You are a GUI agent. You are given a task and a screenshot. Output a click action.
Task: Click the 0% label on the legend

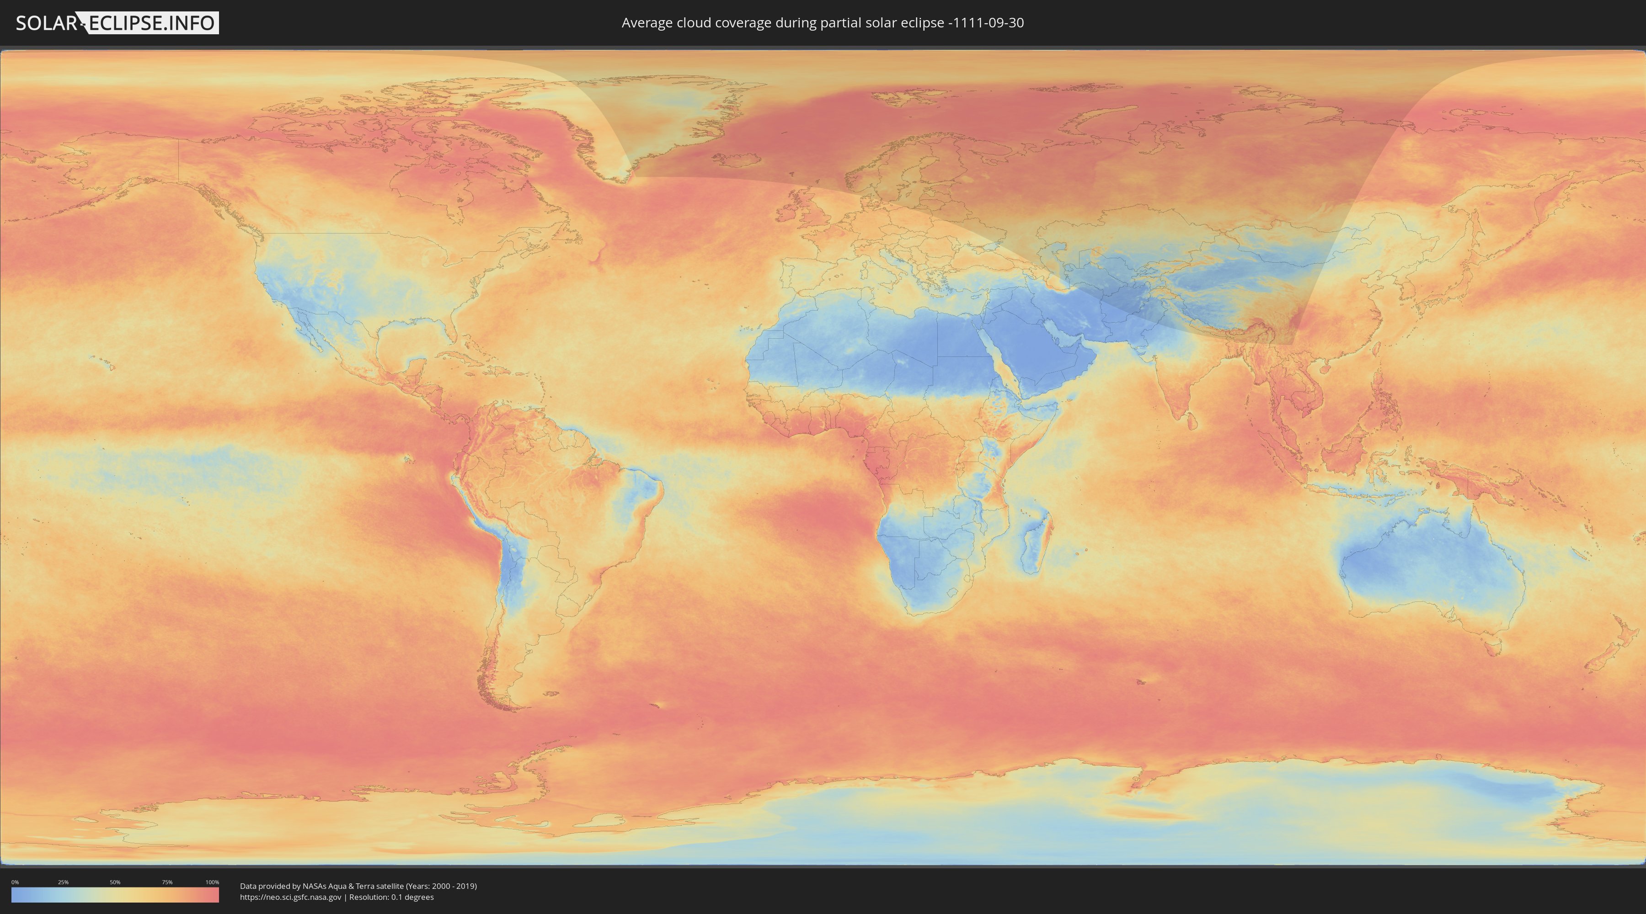coord(15,882)
